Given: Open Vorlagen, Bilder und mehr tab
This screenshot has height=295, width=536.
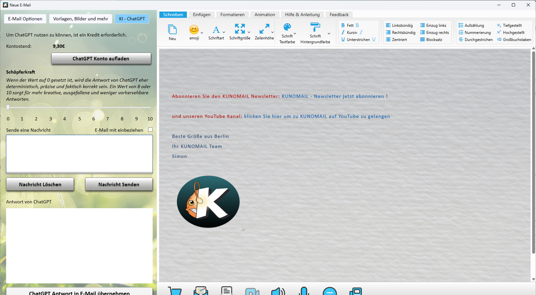Looking at the screenshot, I should click(81, 19).
